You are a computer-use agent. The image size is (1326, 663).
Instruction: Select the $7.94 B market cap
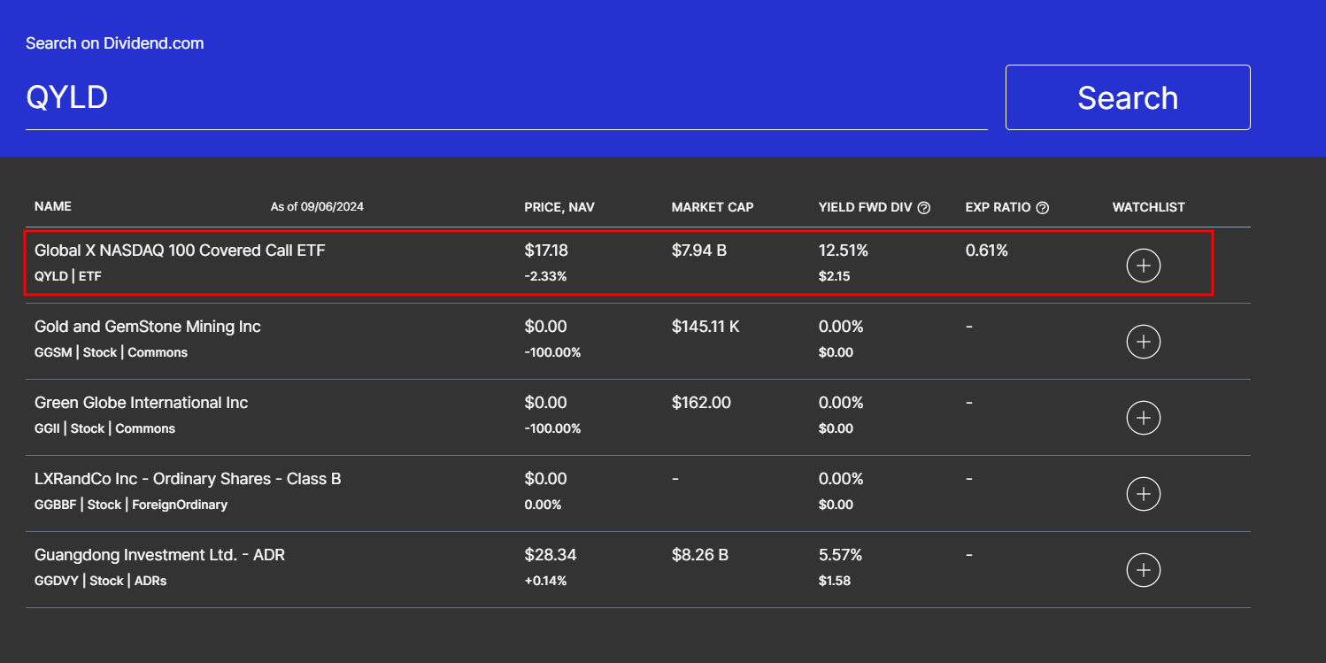click(x=699, y=251)
